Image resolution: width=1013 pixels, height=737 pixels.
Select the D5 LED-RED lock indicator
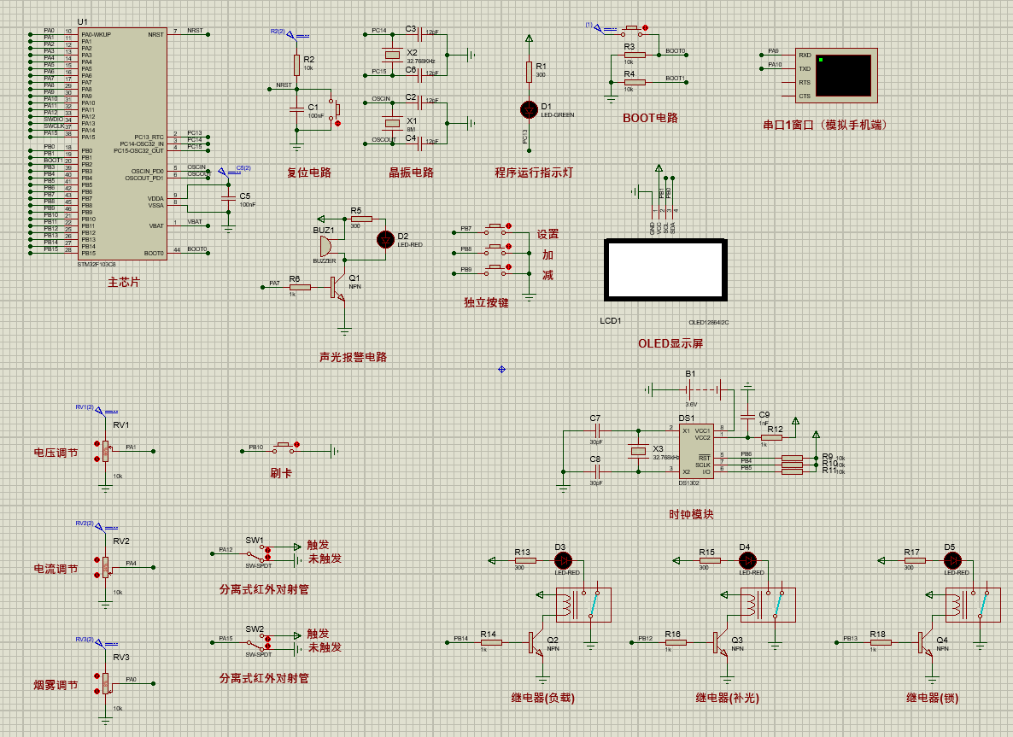click(952, 561)
